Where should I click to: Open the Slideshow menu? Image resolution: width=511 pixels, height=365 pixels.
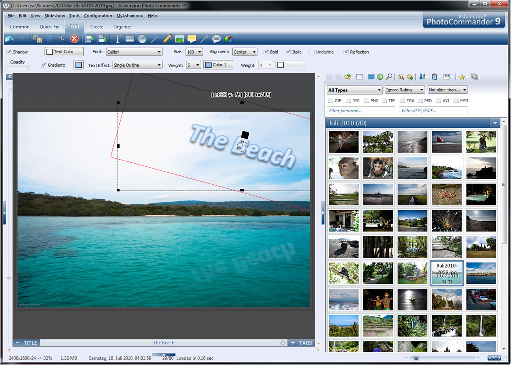(x=55, y=16)
